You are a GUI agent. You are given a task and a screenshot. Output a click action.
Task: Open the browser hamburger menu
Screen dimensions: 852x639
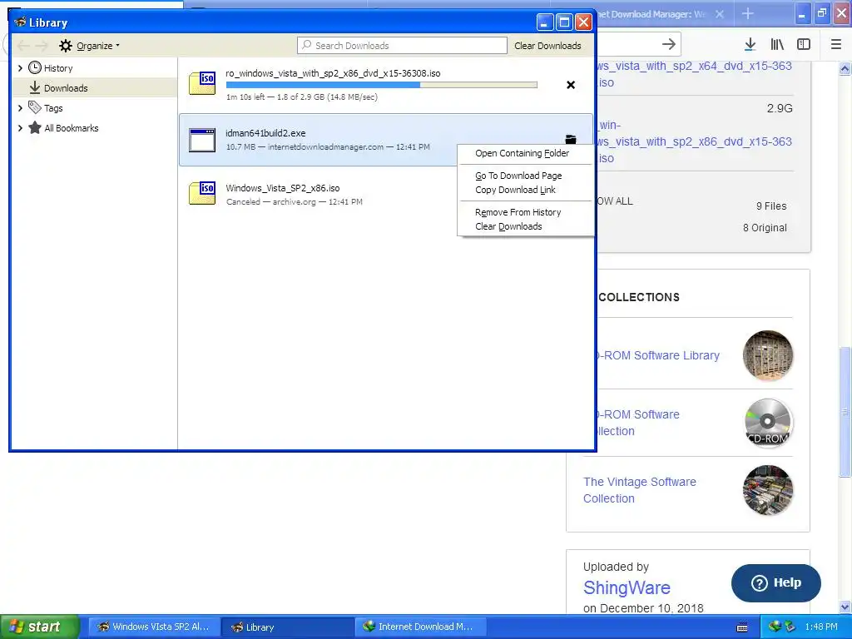835,45
